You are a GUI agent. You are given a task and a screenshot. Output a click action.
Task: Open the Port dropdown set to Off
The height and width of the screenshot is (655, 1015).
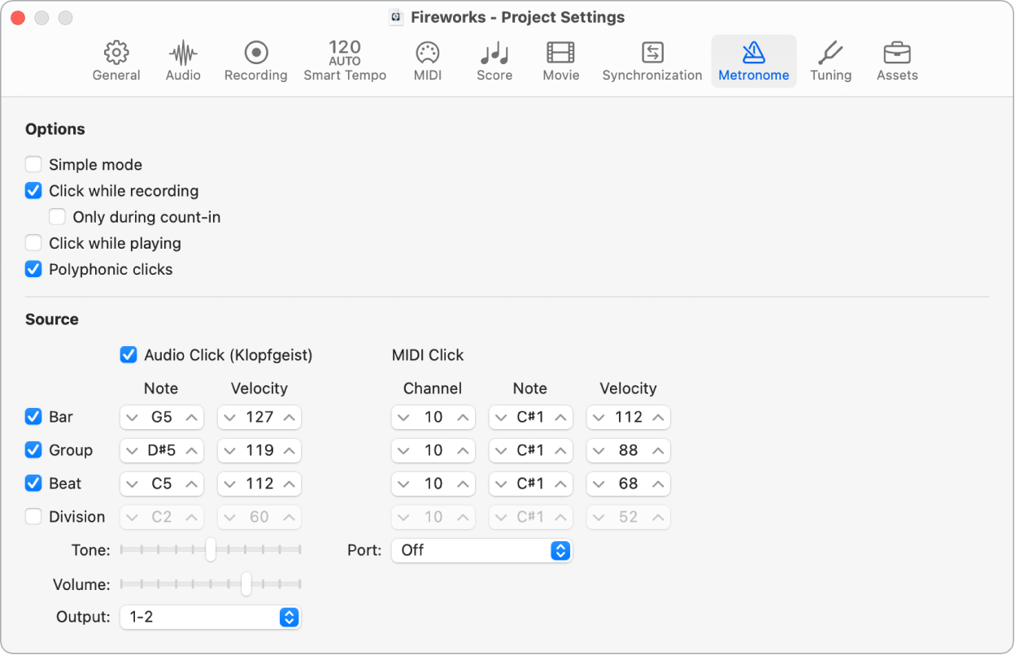tap(481, 550)
